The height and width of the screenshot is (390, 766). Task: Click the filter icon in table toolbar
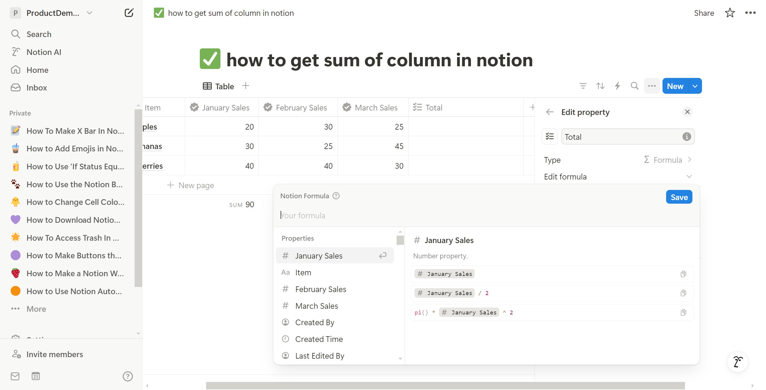click(x=583, y=86)
